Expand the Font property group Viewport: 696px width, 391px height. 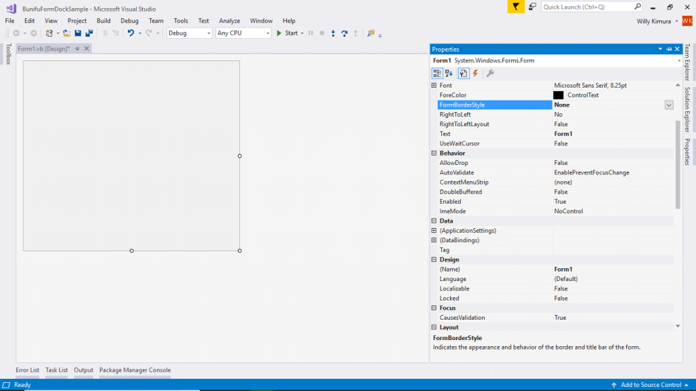pos(435,85)
